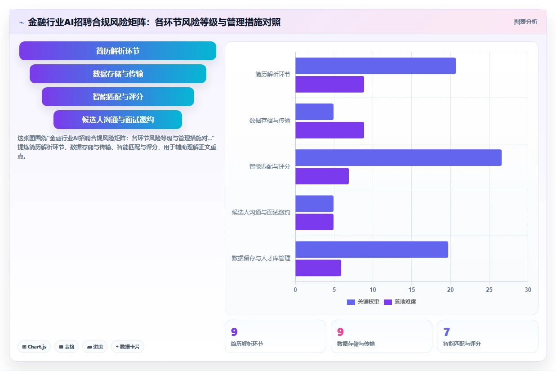The image size is (556, 371).
Task: Click the 落地难度 bar for 候选人沟通与面试邀约
Action: click(314, 222)
